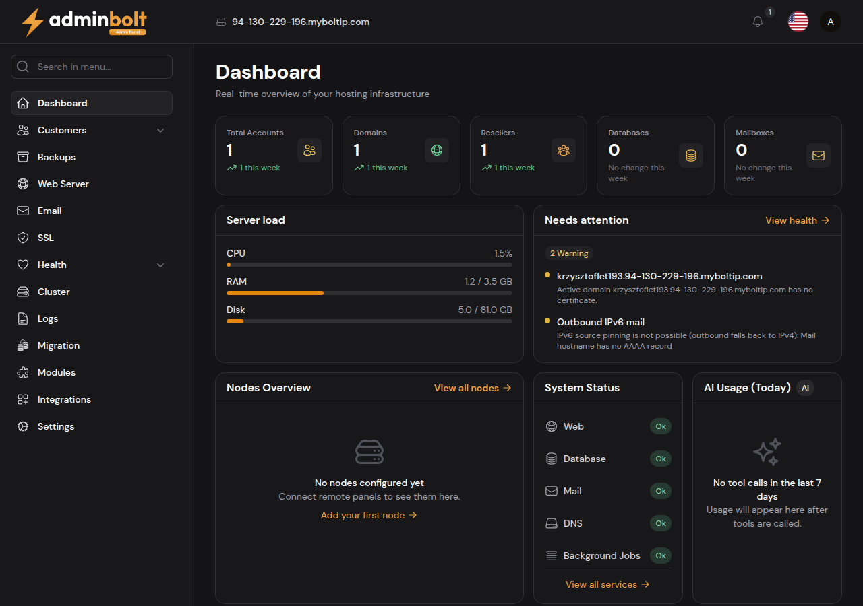Screen dimensions: 863x606
Task: Click the Database status icon
Action: 552,459
